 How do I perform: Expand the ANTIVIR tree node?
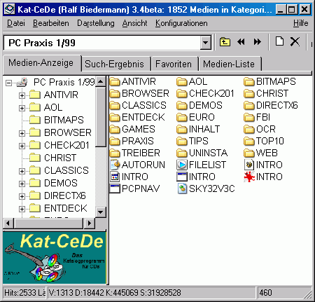(x=22, y=95)
